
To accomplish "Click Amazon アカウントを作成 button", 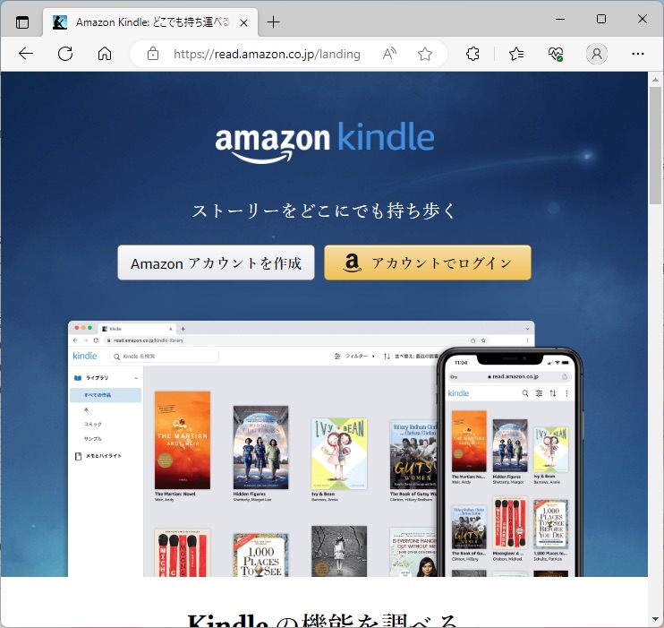I will (x=216, y=262).
